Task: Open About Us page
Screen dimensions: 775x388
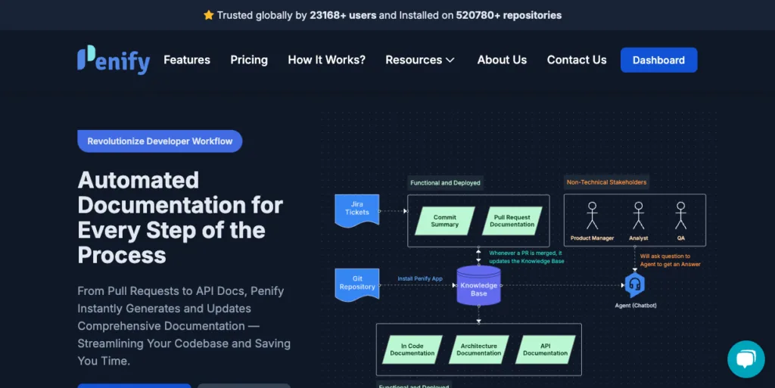Action: 502,60
